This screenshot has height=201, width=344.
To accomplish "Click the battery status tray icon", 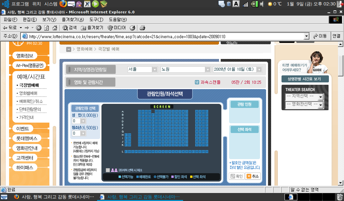I will [254, 4].
